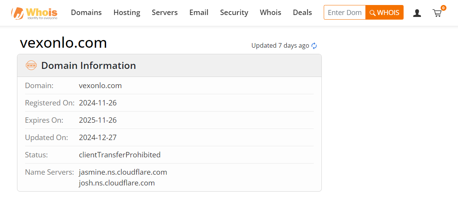
Task: Click jasmine.ns.cloudflare.com name server
Action: 123,172
